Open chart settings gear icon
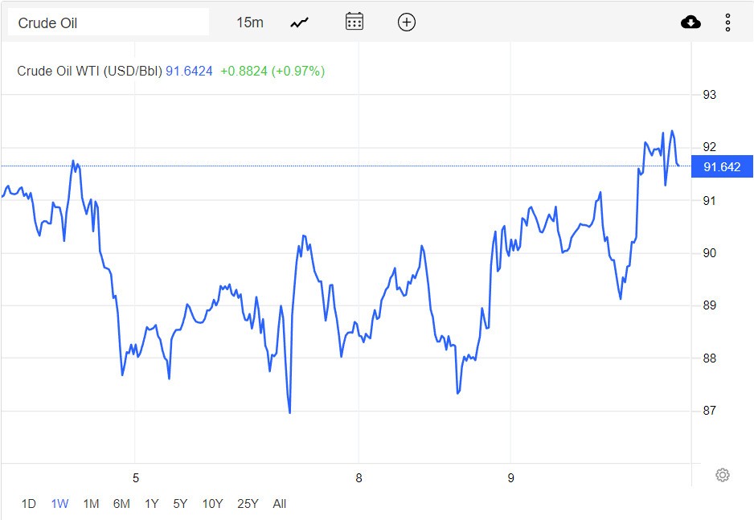754x520 pixels. click(722, 475)
